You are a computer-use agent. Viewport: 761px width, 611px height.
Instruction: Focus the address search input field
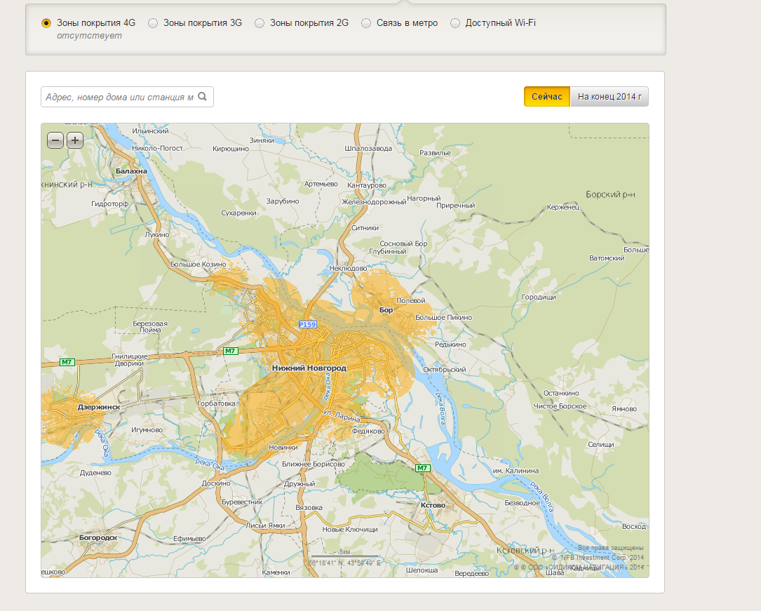point(127,97)
